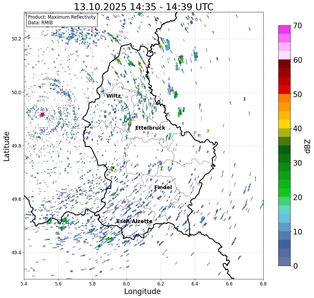Click longitude tick 6.6
The width and height of the screenshot is (314, 298).
coord(229,284)
